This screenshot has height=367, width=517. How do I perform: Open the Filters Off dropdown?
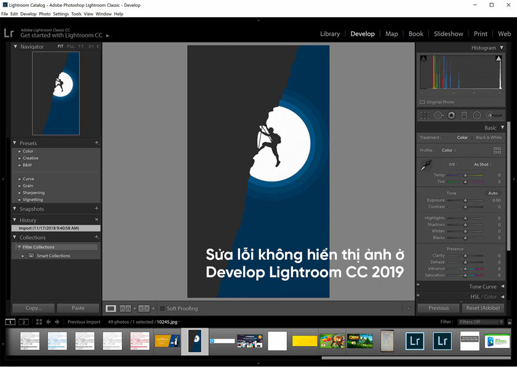481,322
